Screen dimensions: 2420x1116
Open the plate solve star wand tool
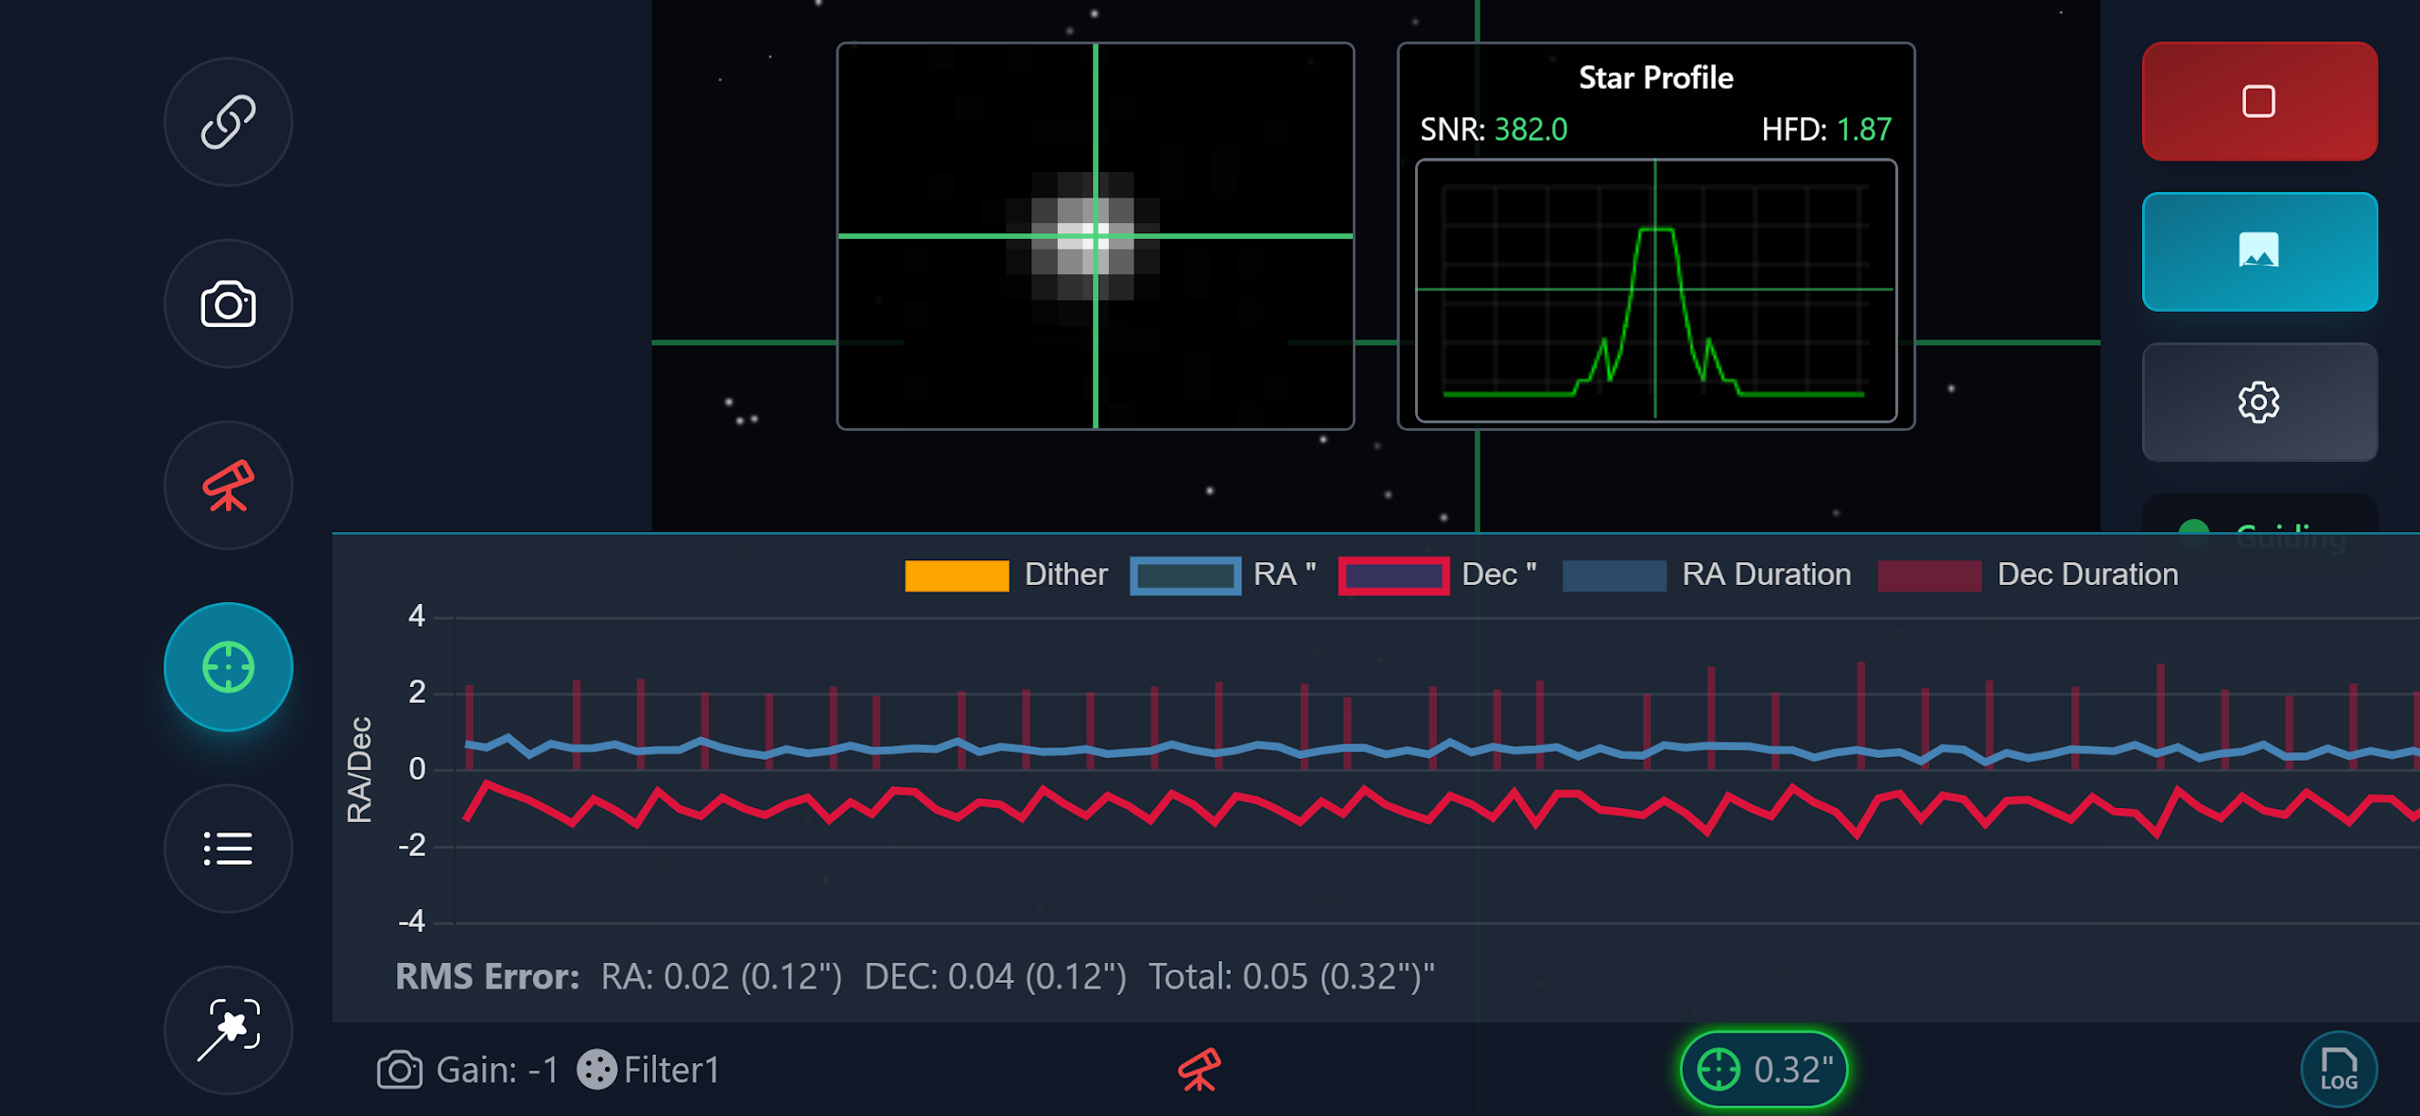tap(228, 1030)
